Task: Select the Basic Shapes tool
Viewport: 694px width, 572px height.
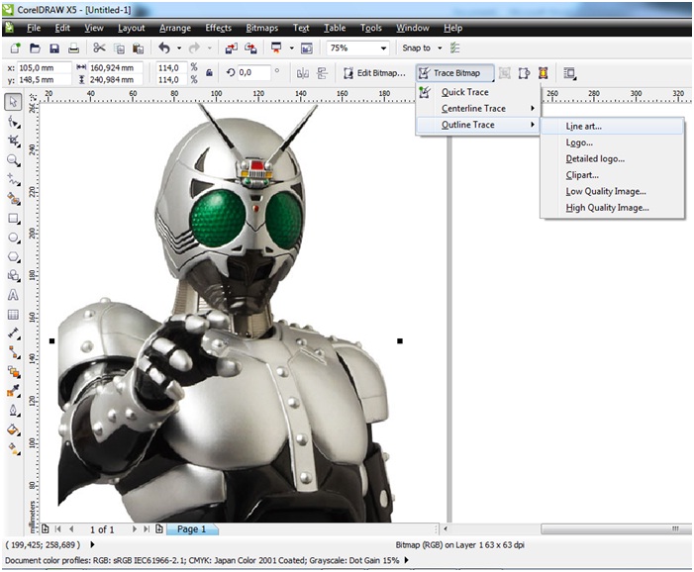Action: pyautogui.click(x=13, y=275)
